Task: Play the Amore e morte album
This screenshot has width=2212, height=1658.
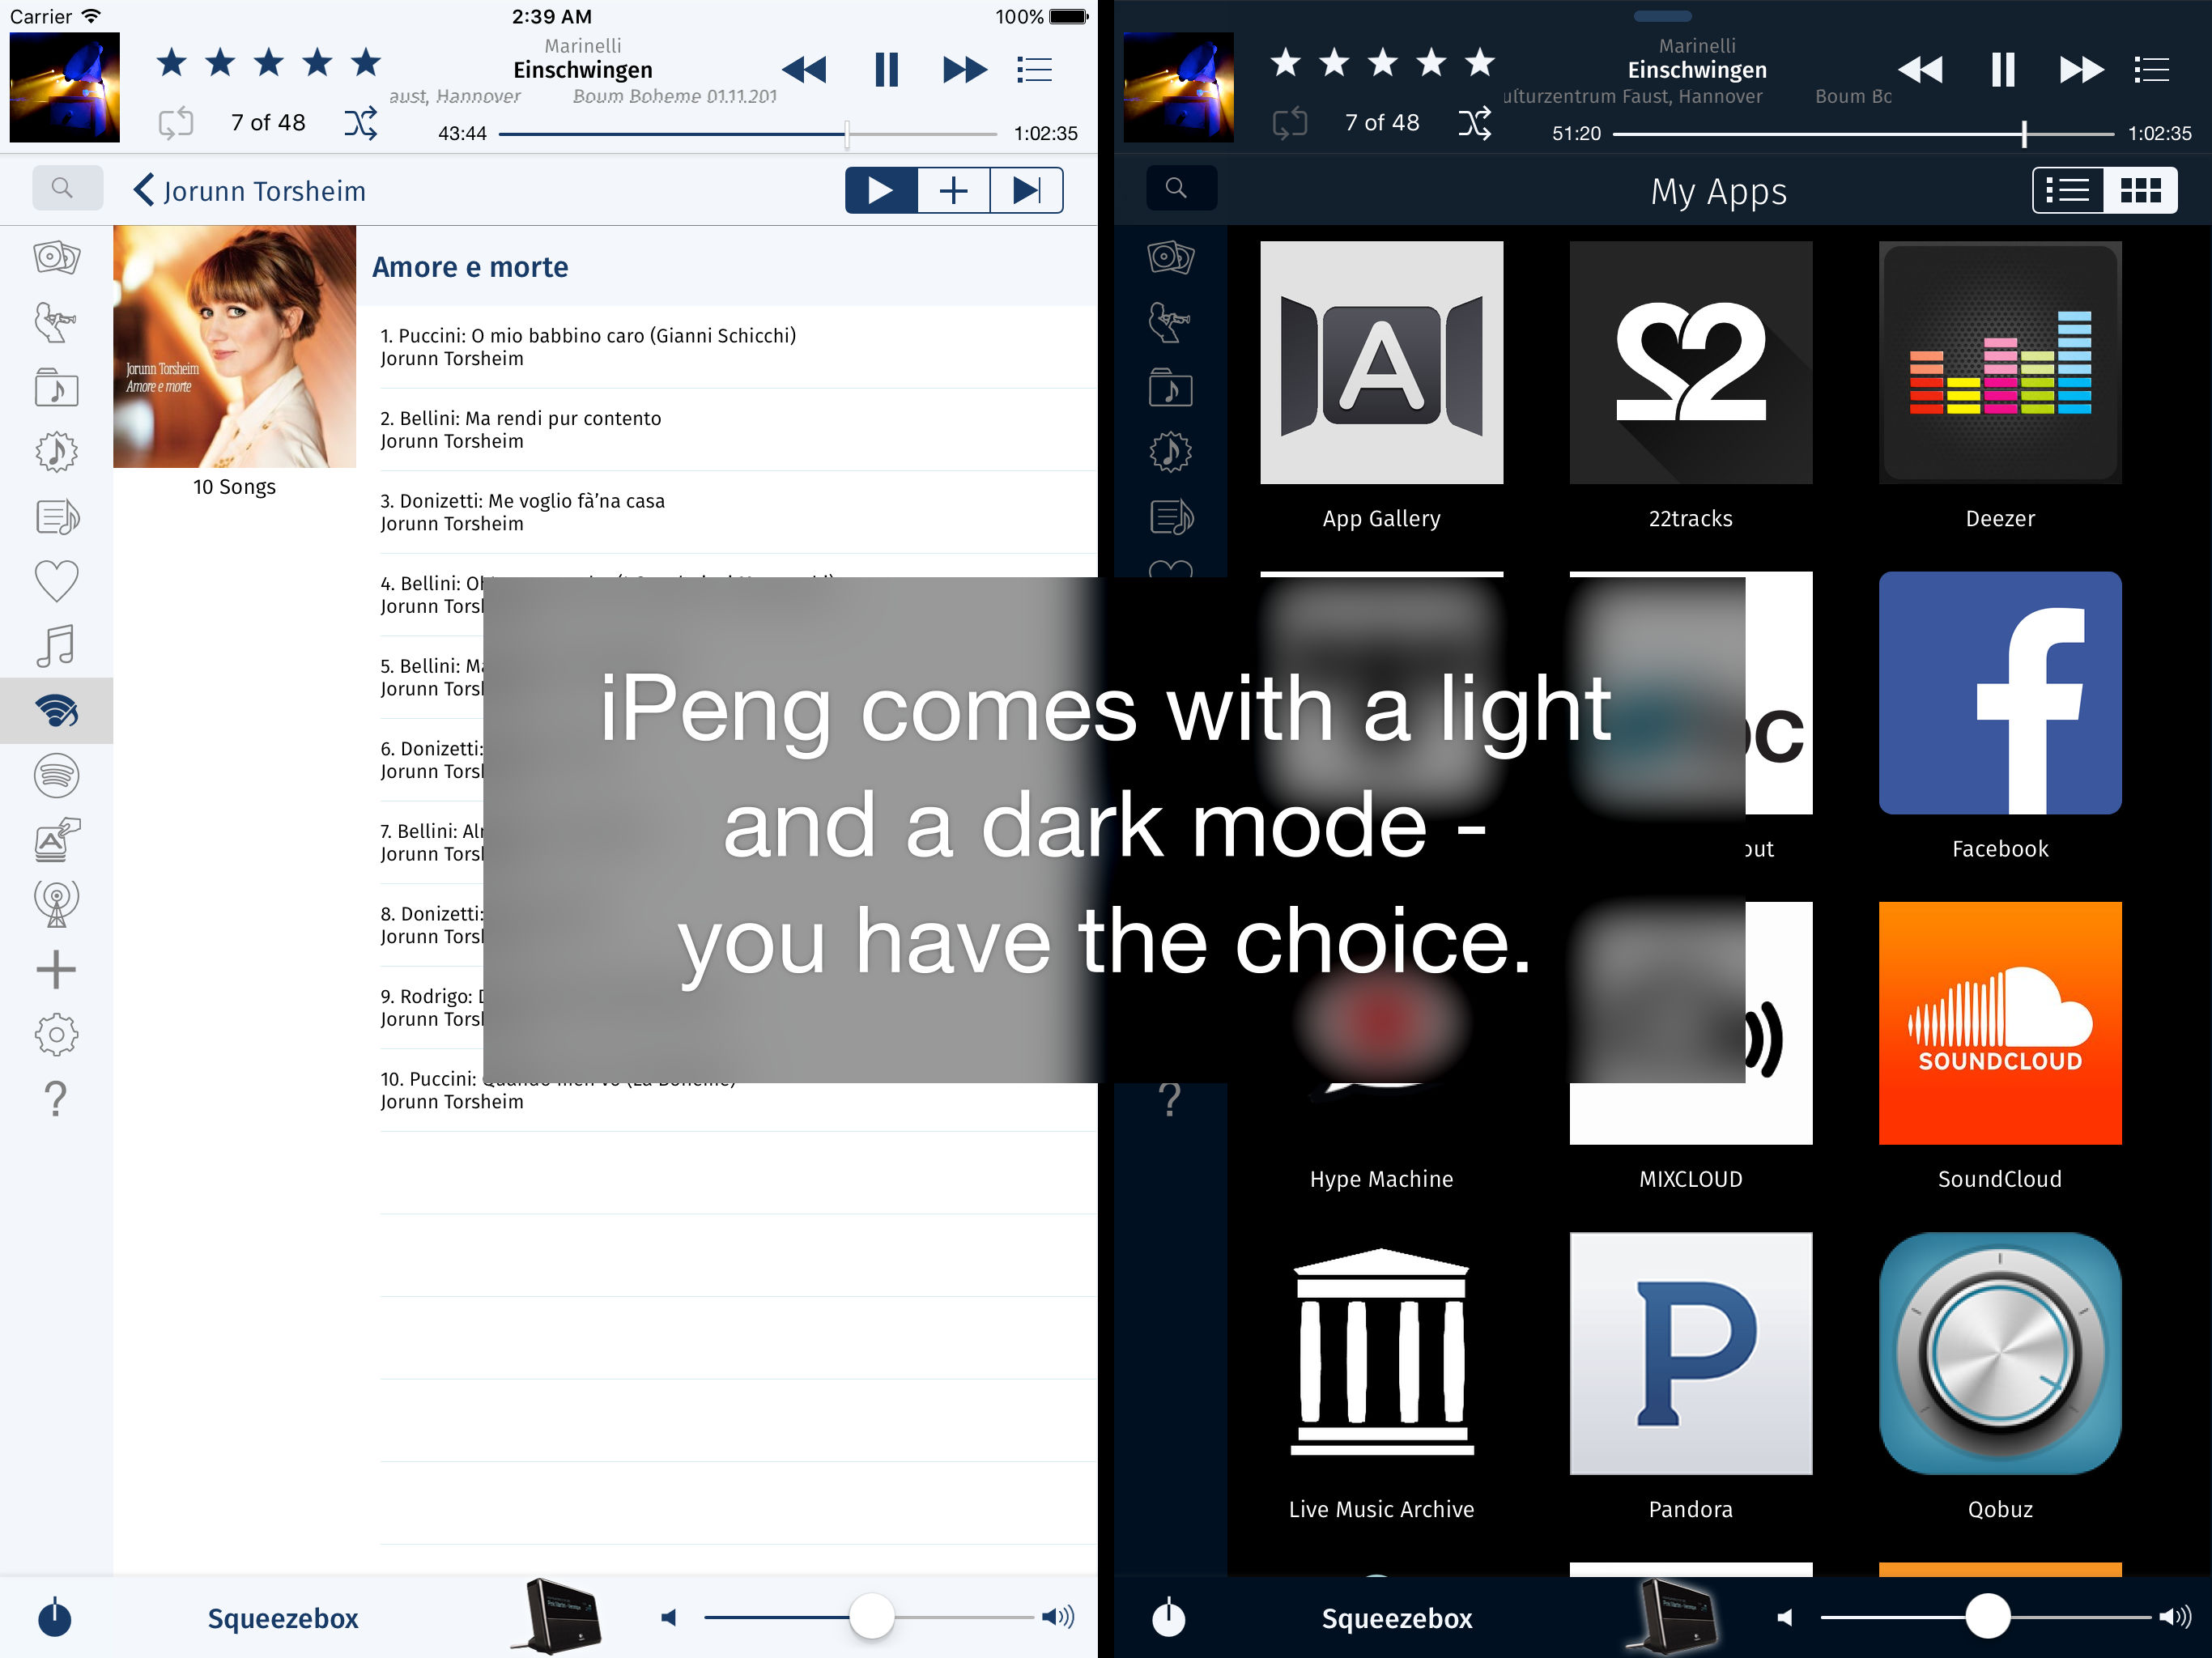Action: (x=881, y=190)
